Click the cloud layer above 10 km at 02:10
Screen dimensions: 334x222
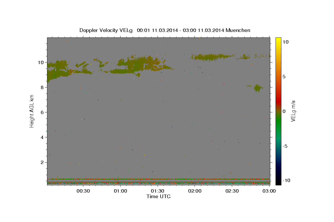tap(212, 57)
